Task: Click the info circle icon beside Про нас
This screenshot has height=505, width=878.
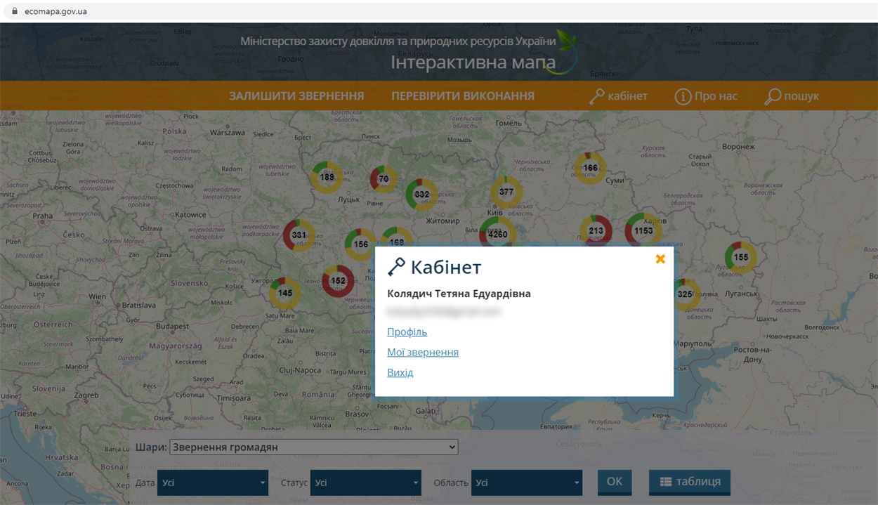Action: (683, 97)
